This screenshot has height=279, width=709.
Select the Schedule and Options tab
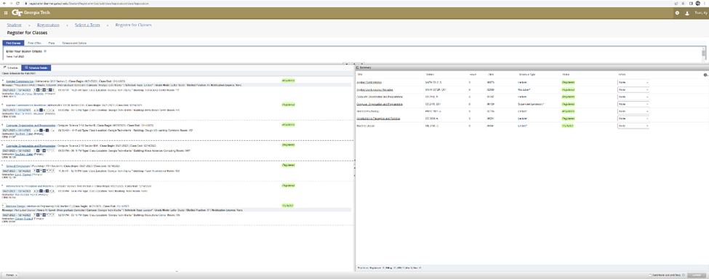point(74,43)
